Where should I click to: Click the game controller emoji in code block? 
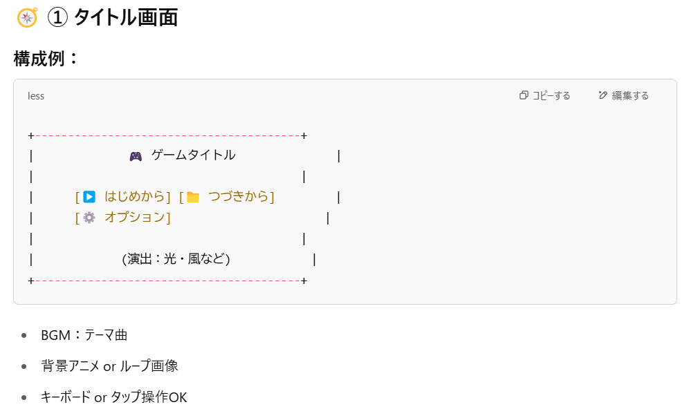pos(136,156)
